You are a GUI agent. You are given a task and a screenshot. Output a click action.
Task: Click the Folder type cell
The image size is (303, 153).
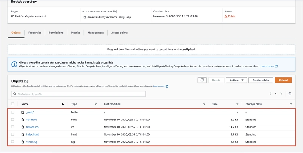(75, 112)
